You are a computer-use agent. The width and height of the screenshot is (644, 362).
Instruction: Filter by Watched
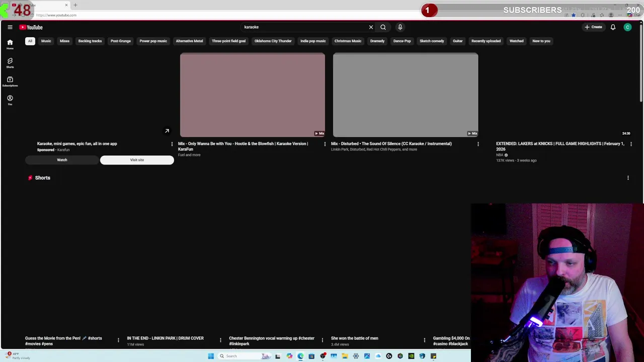[x=516, y=41]
